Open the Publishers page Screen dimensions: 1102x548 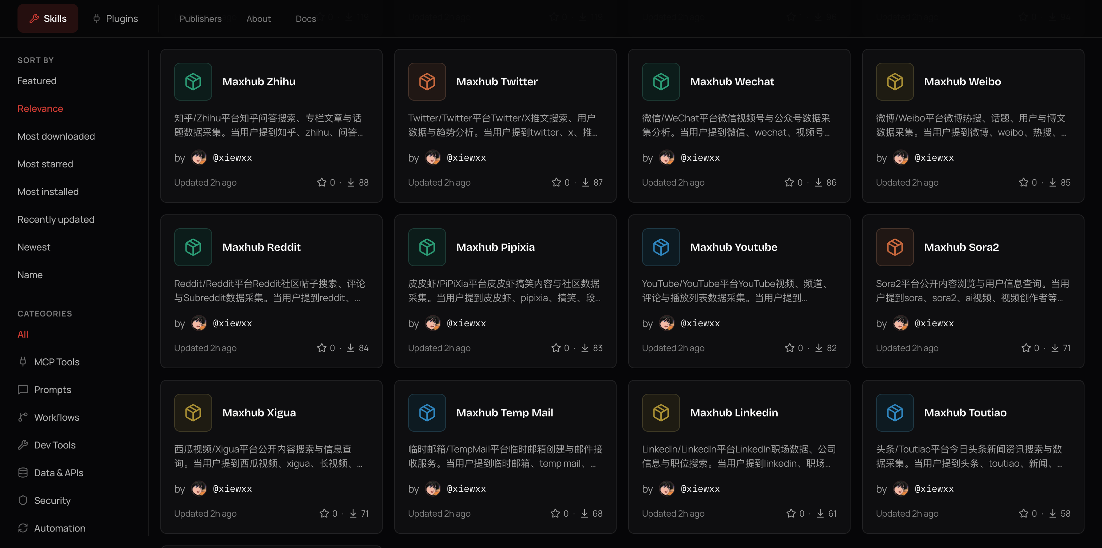(200, 19)
